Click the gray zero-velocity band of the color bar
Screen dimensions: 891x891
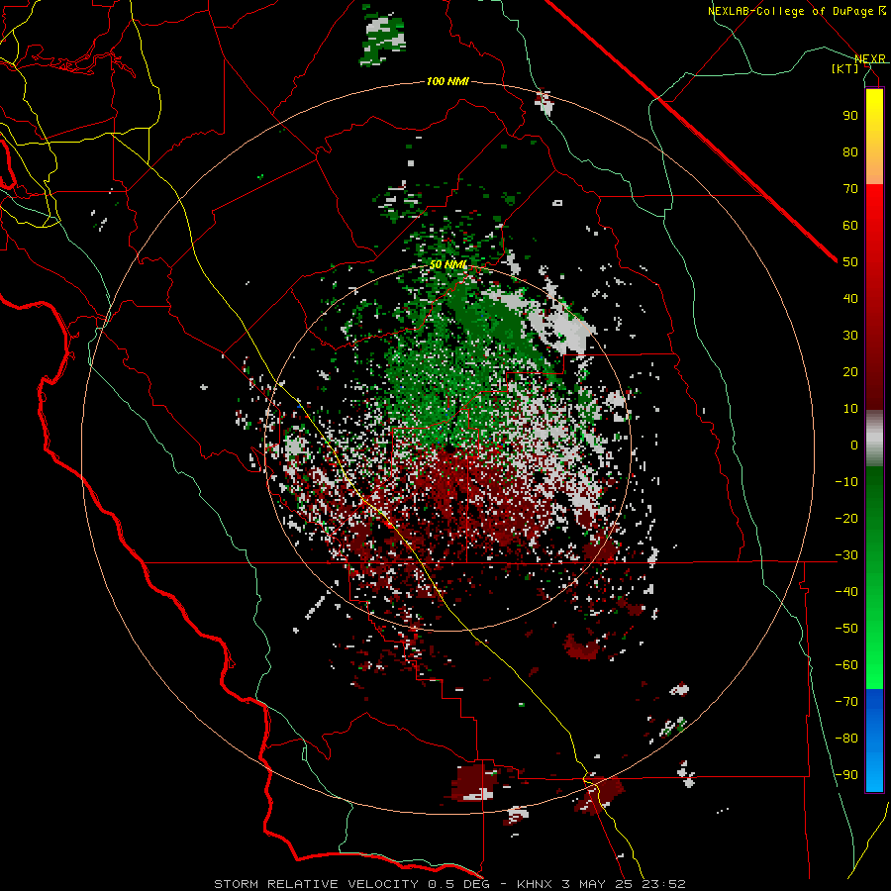pyautogui.click(x=874, y=439)
